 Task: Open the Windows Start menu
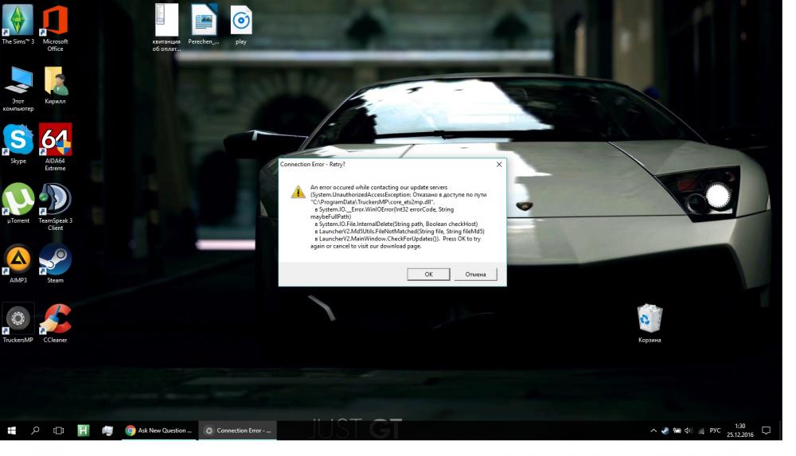[11, 431]
